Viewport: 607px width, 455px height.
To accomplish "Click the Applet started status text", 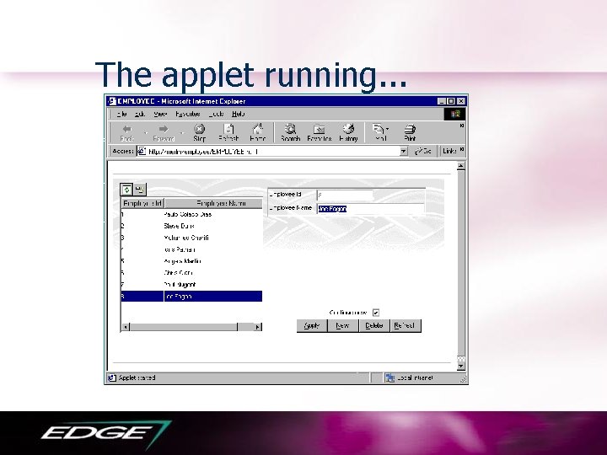I will pyautogui.click(x=137, y=377).
